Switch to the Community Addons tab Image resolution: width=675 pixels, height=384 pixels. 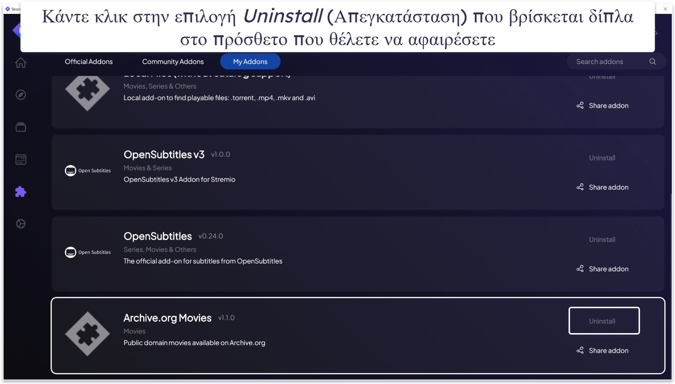tap(173, 62)
